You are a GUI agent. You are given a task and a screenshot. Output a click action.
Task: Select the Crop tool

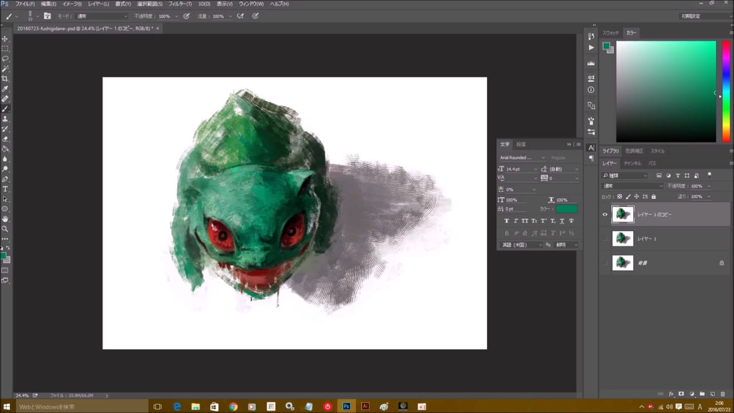[x=5, y=79]
